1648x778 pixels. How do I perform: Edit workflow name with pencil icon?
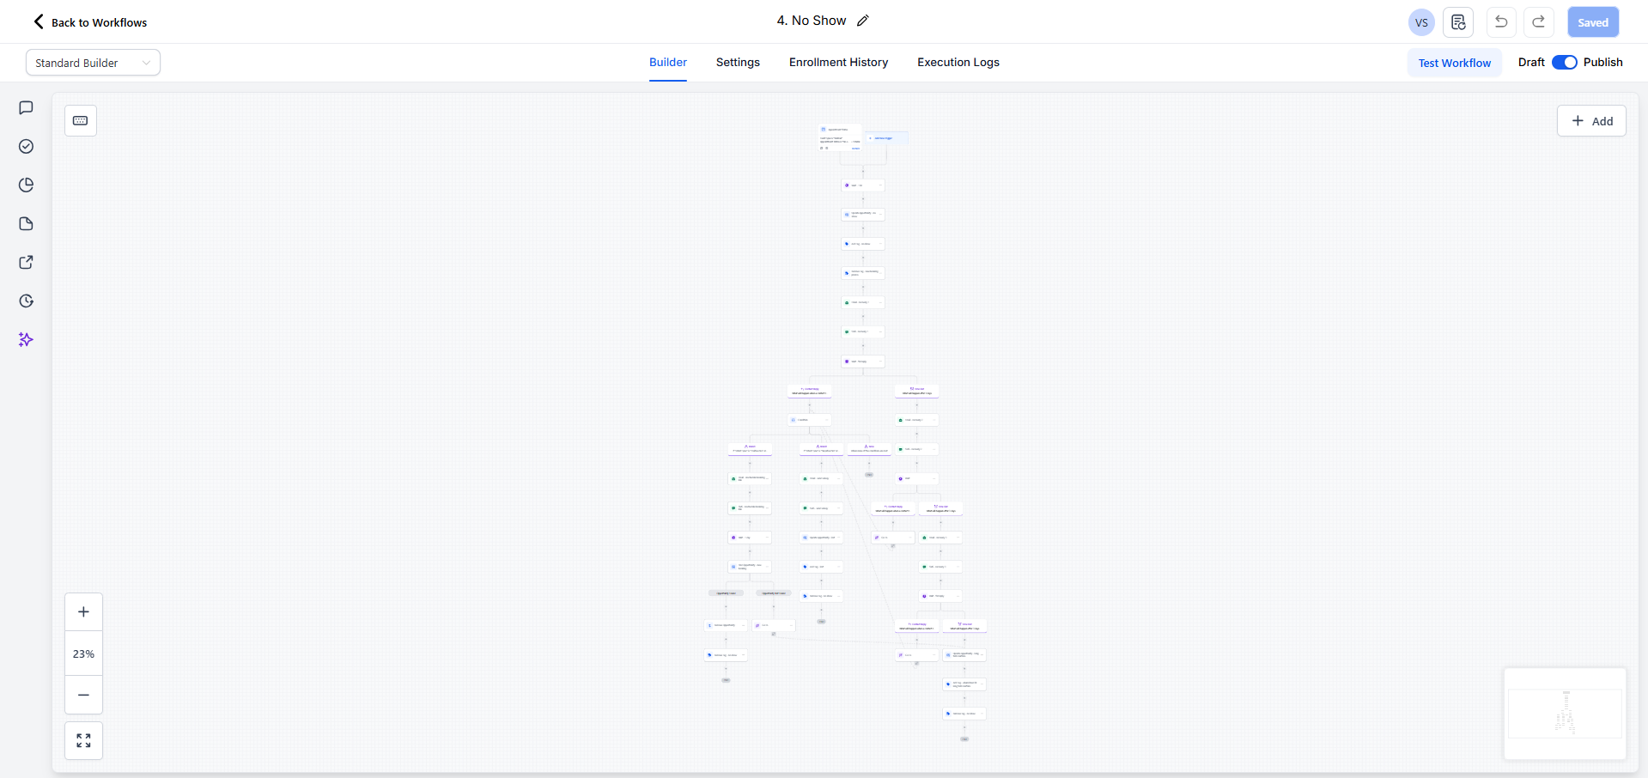pyautogui.click(x=863, y=21)
